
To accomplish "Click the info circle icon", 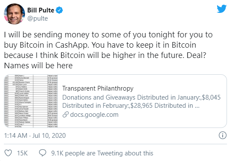I will (x=223, y=135).
